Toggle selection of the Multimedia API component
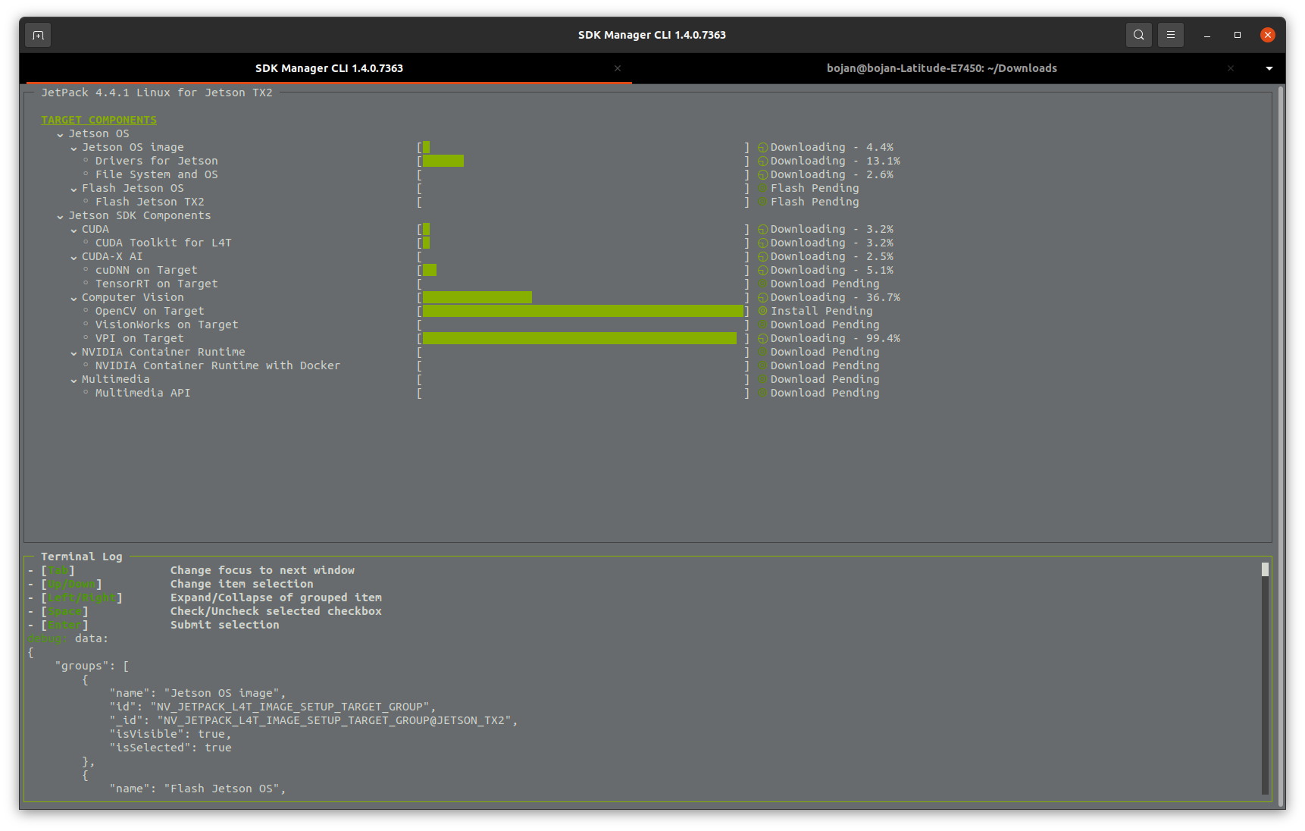1305x831 pixels. [85, 393]
